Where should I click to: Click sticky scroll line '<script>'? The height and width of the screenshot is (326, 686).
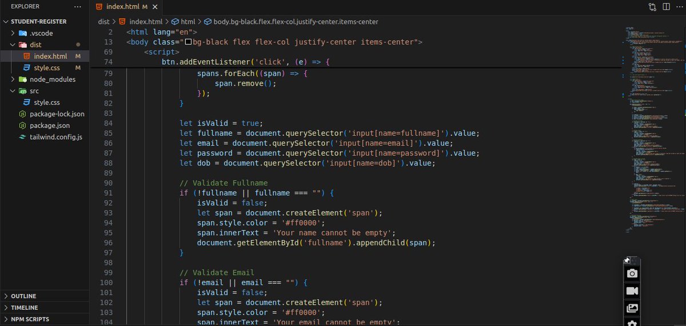pos(162,52)
